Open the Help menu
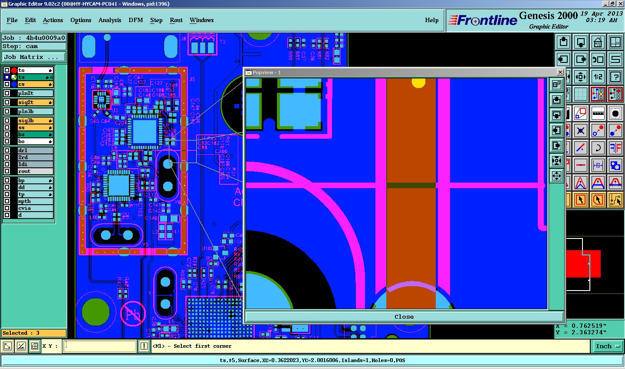Image resolution: width=625 pixels, height=369 pixels. [x=432, y=20]
